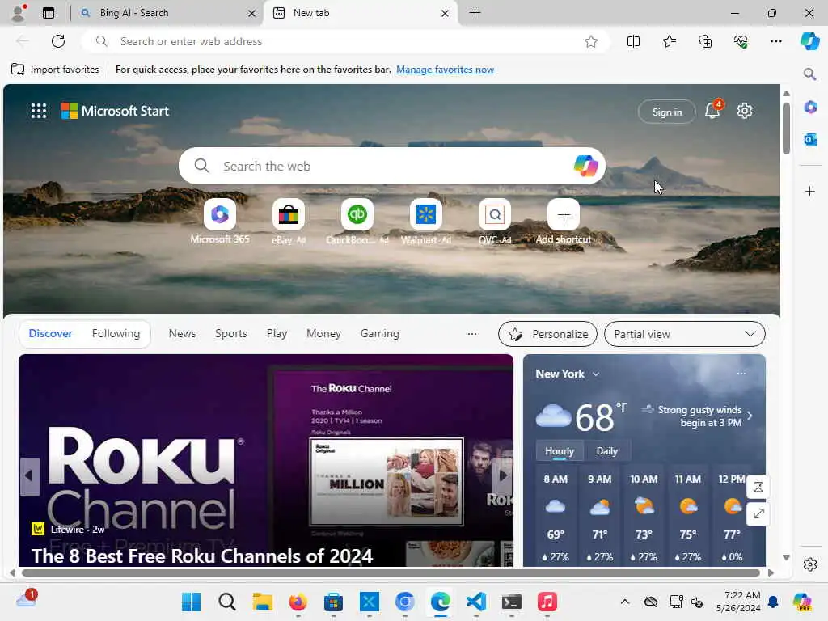
Task: Click the Search the web box
Action: [x=392, y=166]
